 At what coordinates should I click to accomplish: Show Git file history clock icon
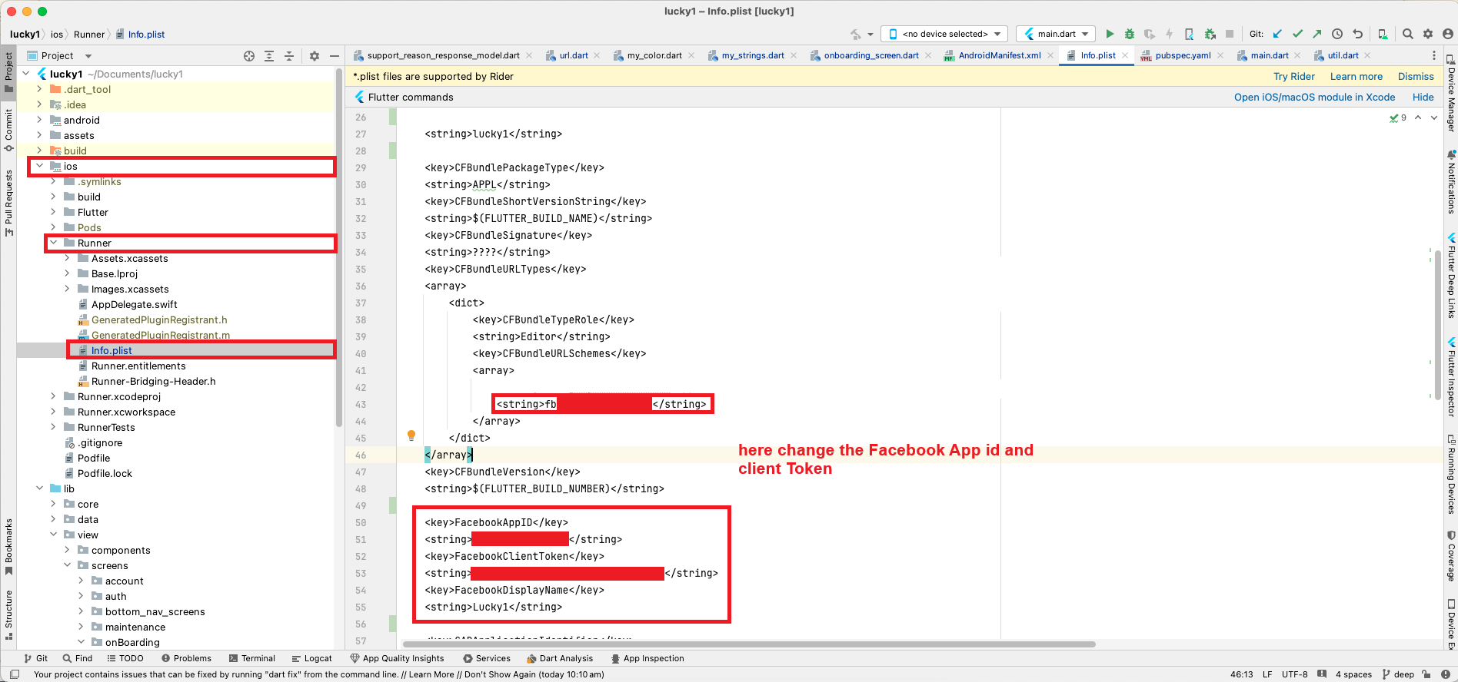click(x=1337, y=34)
